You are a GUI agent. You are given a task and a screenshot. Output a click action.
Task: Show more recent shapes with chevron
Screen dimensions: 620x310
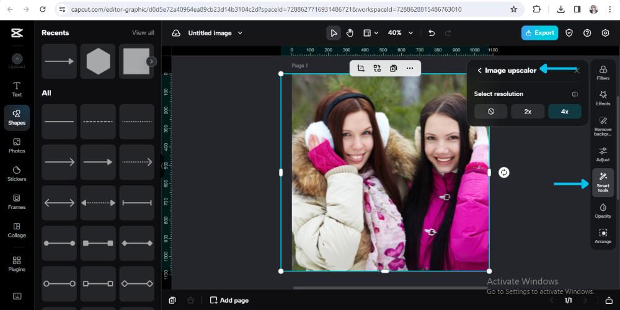coord(151,61)
